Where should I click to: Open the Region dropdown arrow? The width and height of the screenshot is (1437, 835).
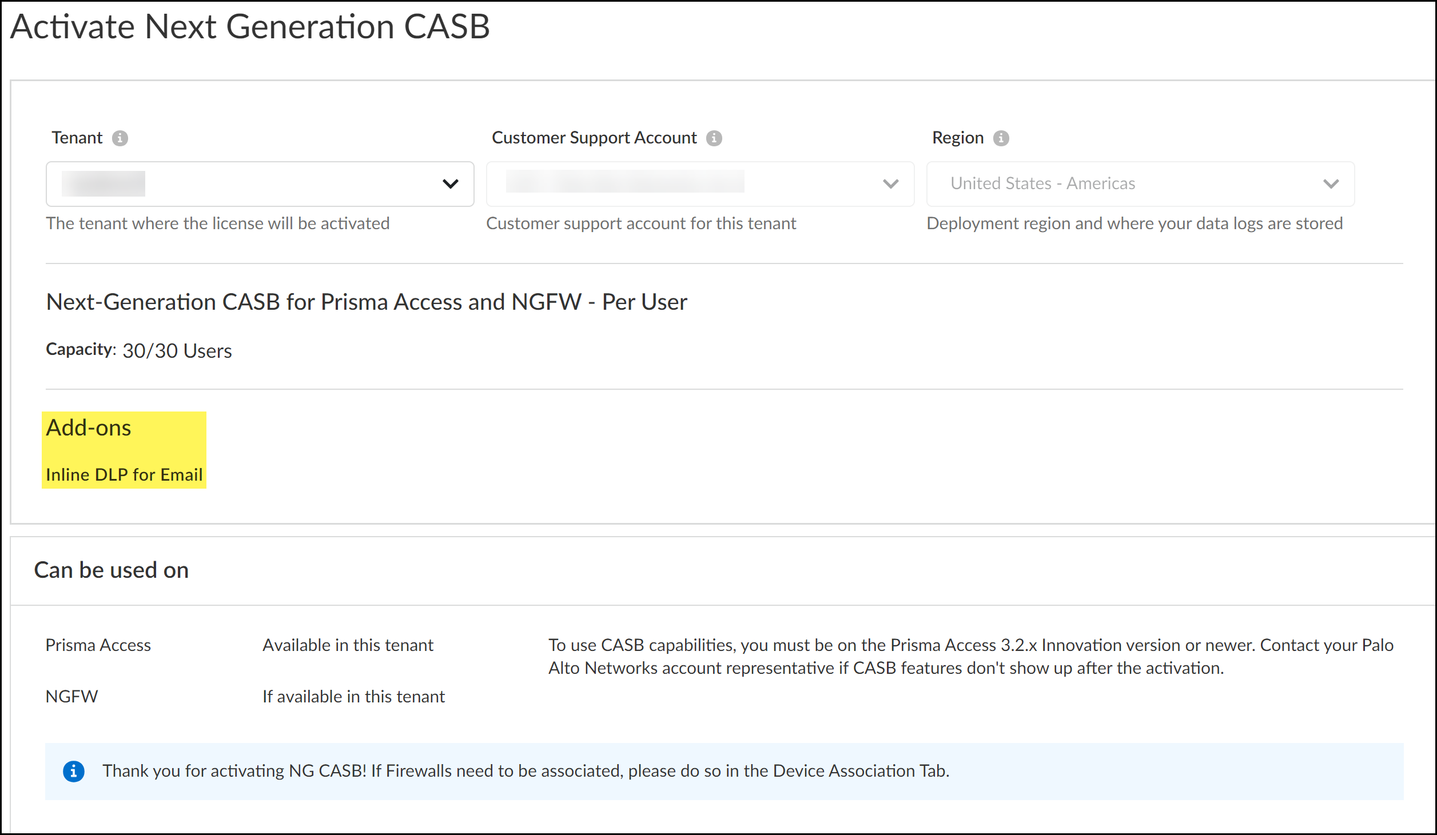(x=1331, y=184)
